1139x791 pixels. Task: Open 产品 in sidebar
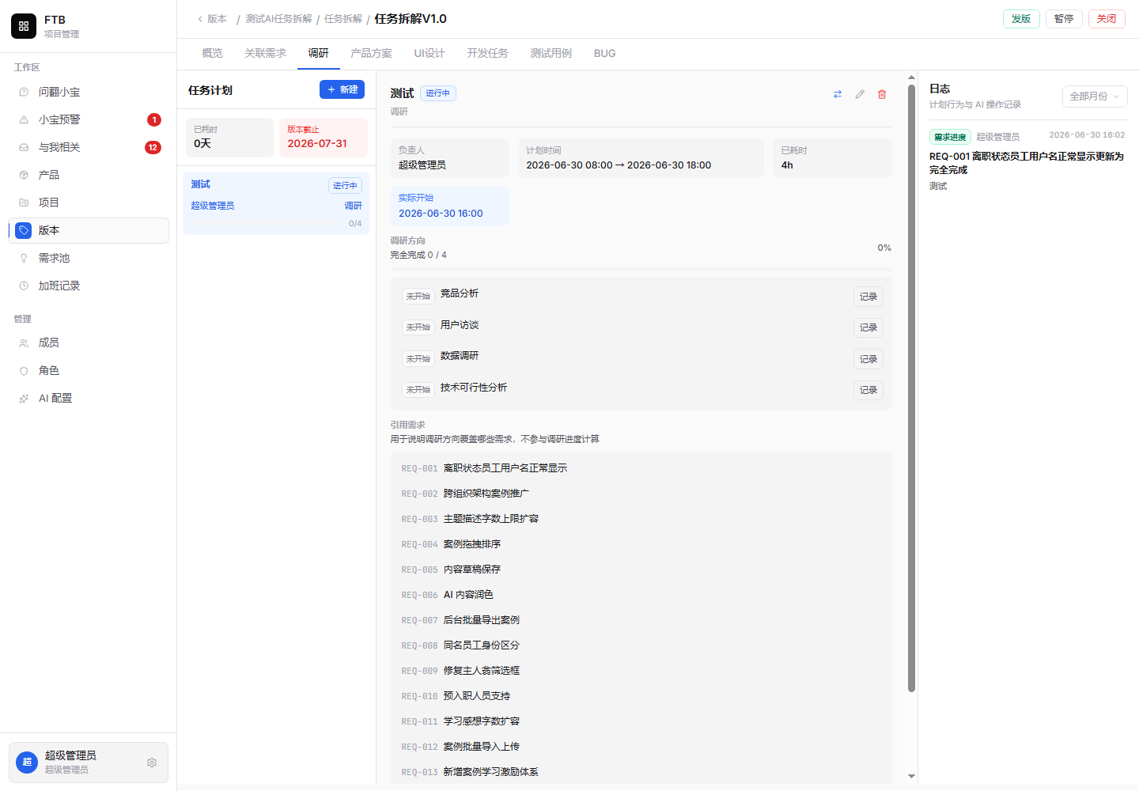[x=89, y=175]
